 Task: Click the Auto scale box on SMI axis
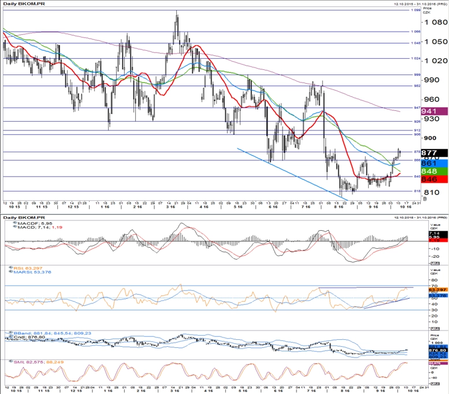point(435,384)
